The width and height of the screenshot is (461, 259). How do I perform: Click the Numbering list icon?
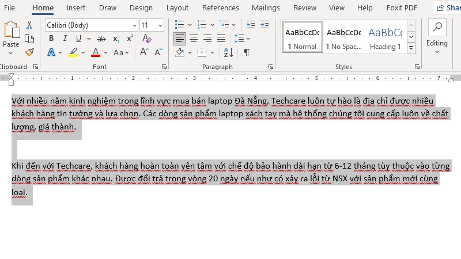(x=202, y=25)
